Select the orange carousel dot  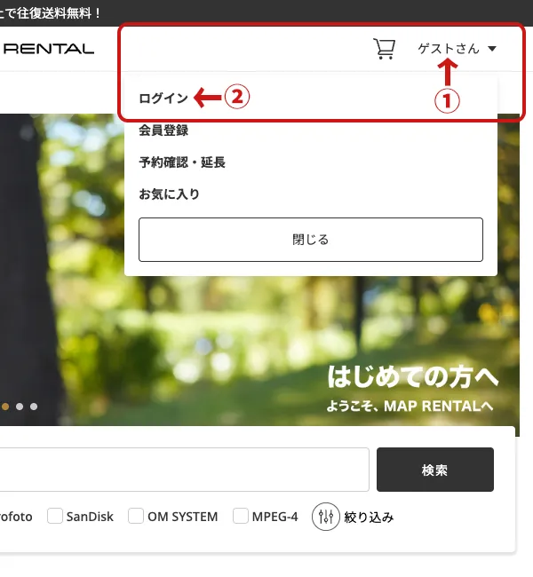click(5, 407)
